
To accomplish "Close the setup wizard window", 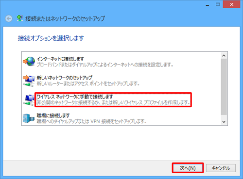I will click(232, 4).
